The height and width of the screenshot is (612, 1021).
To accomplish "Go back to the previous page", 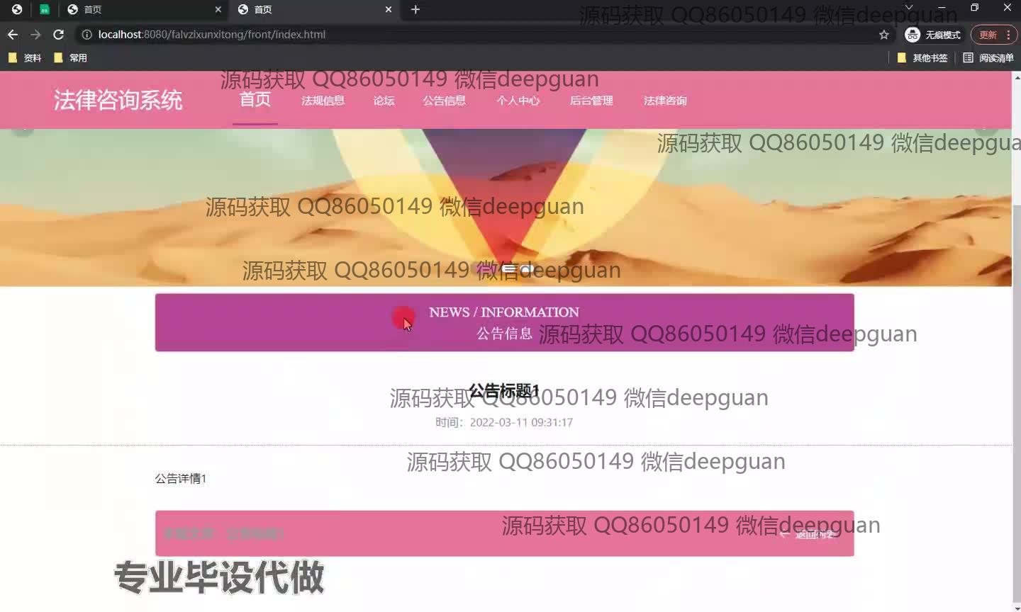I will [x=13, y=34].
